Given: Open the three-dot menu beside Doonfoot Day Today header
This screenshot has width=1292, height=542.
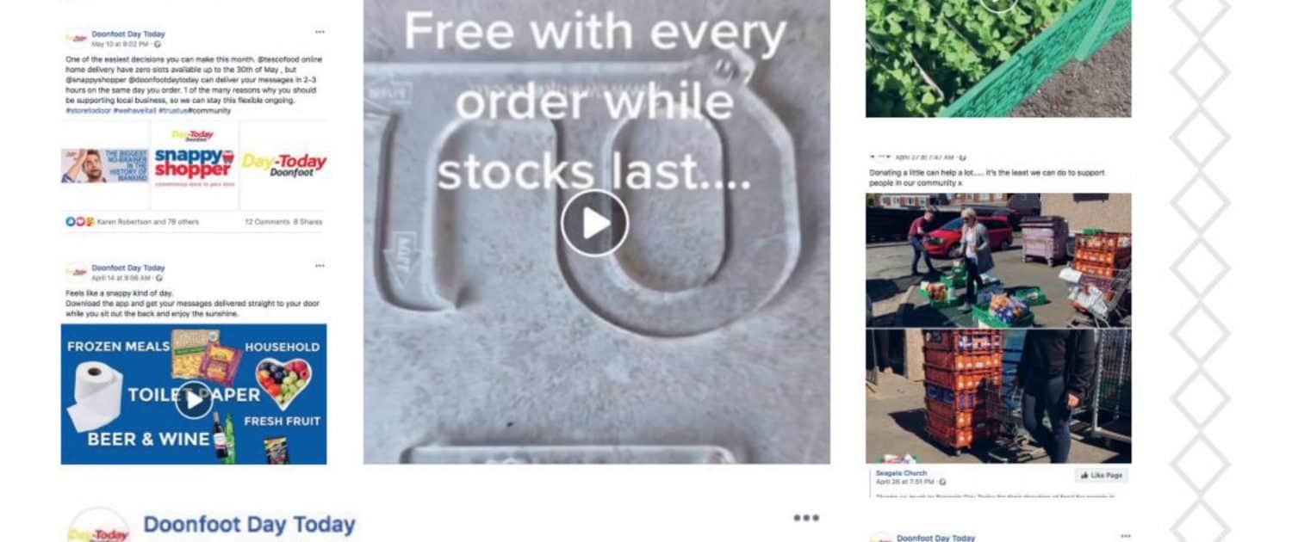Looking at the screenshot, I should tap(806, 518).
